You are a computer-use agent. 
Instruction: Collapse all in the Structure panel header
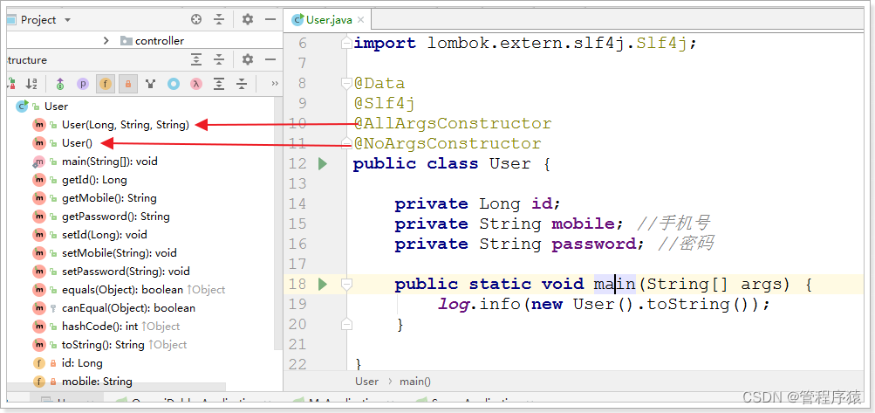point(219,59)
